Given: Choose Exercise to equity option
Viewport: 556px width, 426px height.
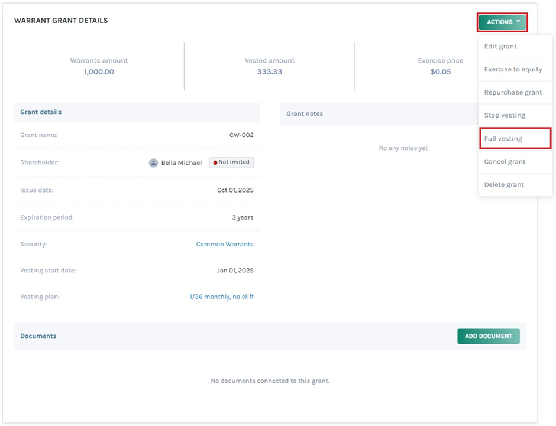Looking at the screenshot, I should [513, 70].
